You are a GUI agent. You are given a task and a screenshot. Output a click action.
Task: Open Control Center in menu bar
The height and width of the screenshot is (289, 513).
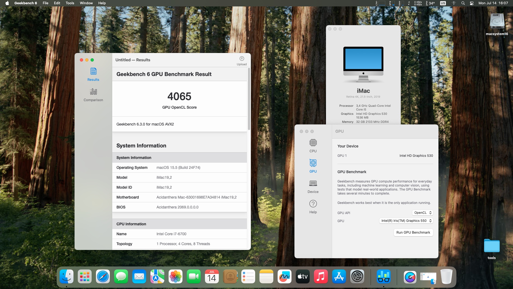tap(472, 3)
